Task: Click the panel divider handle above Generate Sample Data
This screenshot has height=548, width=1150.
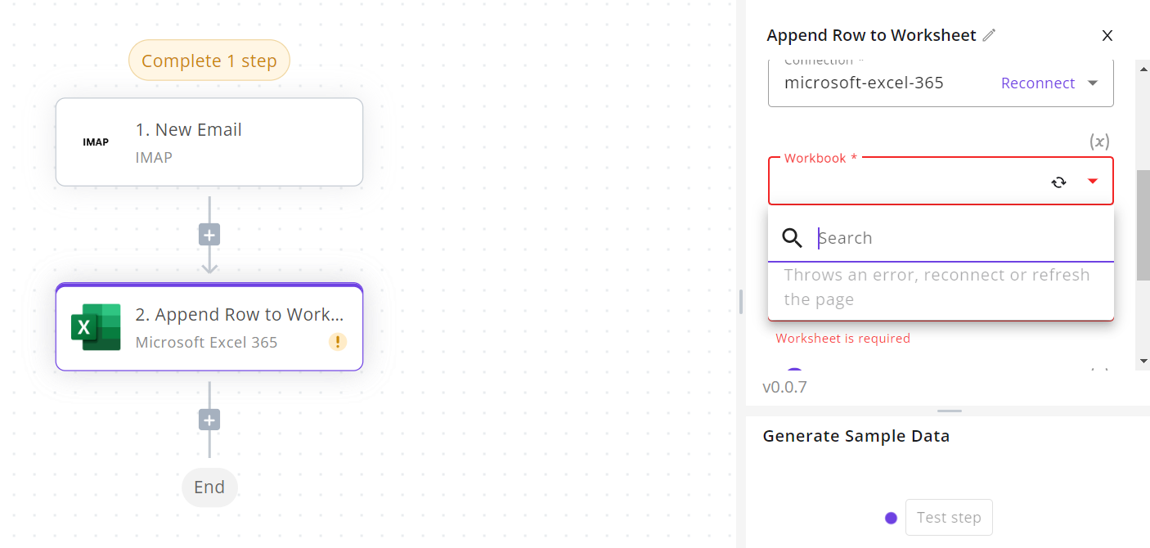Action: pos(950,411)
